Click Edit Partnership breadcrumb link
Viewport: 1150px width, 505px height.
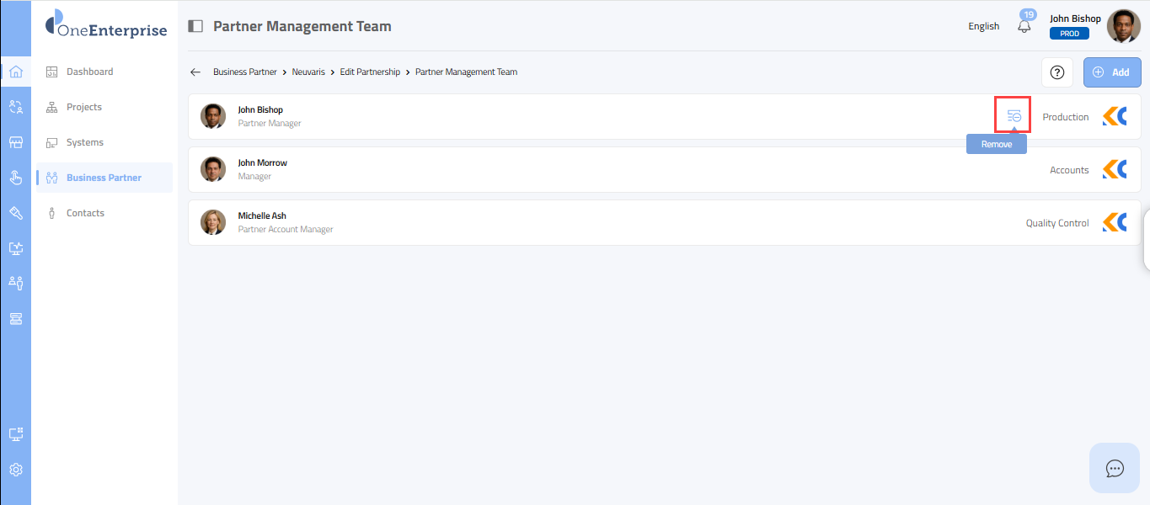tap(370, 72)
